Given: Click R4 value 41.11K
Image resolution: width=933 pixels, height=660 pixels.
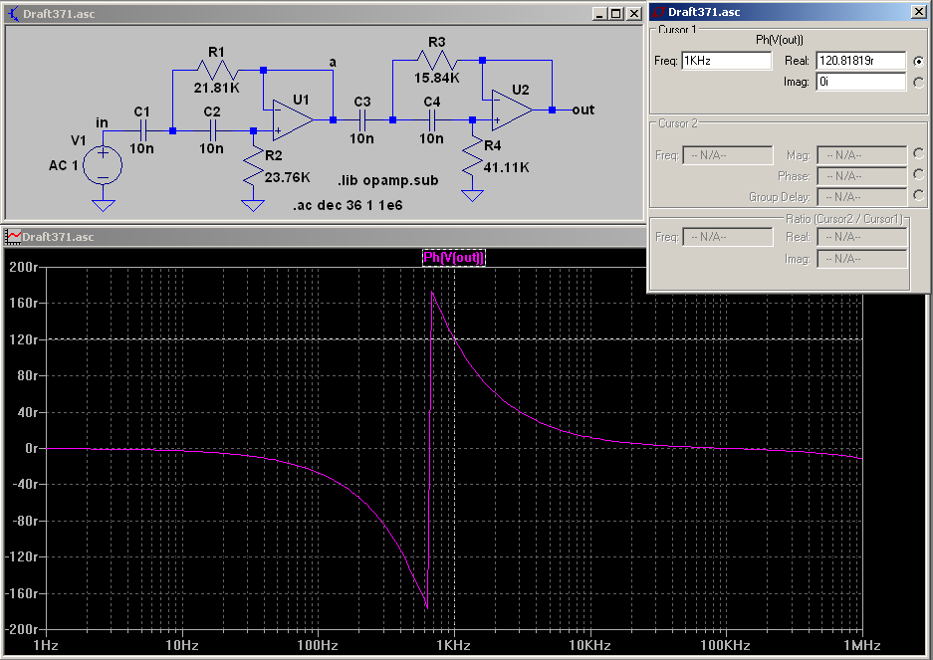Looking at the screenshot, I should (x=507, y=167).
